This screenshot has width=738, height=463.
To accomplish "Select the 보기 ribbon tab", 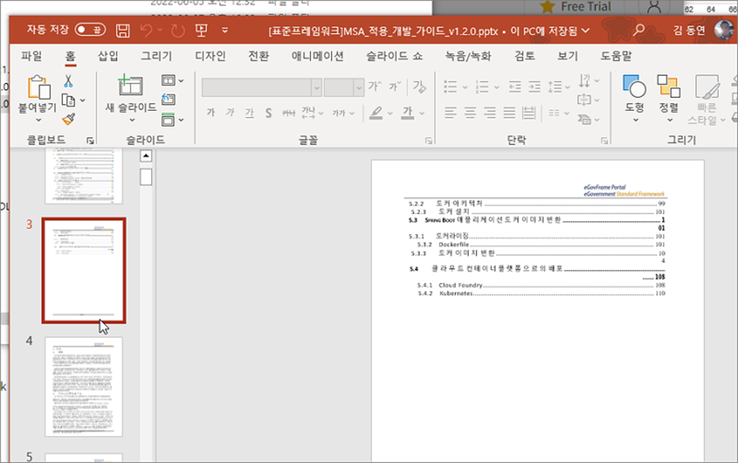I will [x=569, y=57].
